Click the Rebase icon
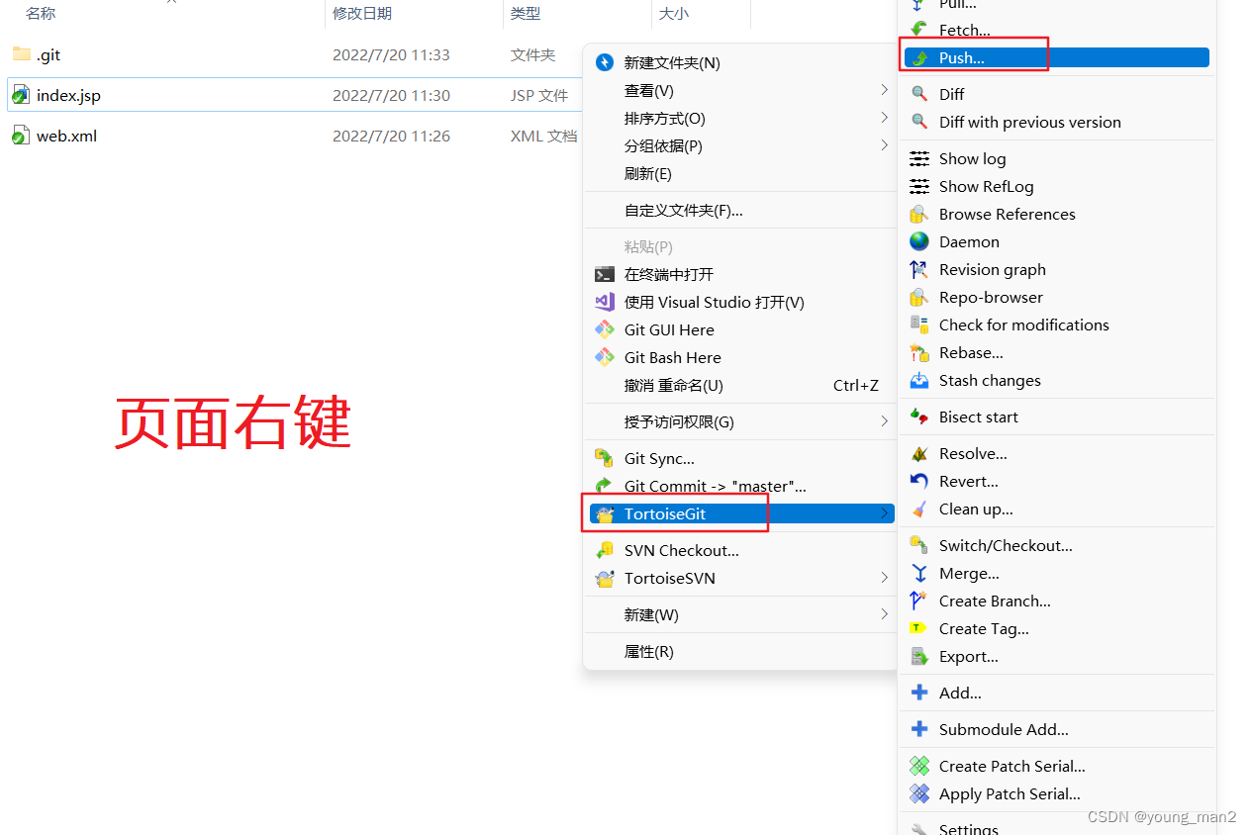 coord(919,352)
